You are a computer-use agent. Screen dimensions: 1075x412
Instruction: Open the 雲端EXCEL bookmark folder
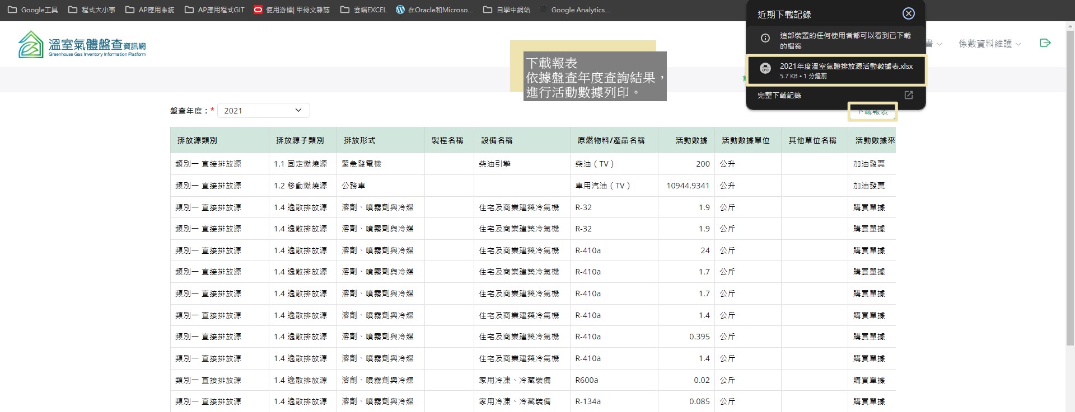click(x=363, y=10)
